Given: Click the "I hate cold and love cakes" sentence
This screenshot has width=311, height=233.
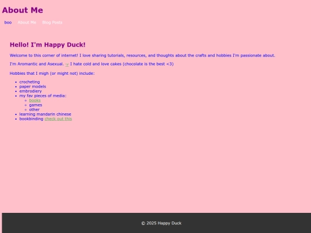Looking at the screenshot, I should click(122, 64).
